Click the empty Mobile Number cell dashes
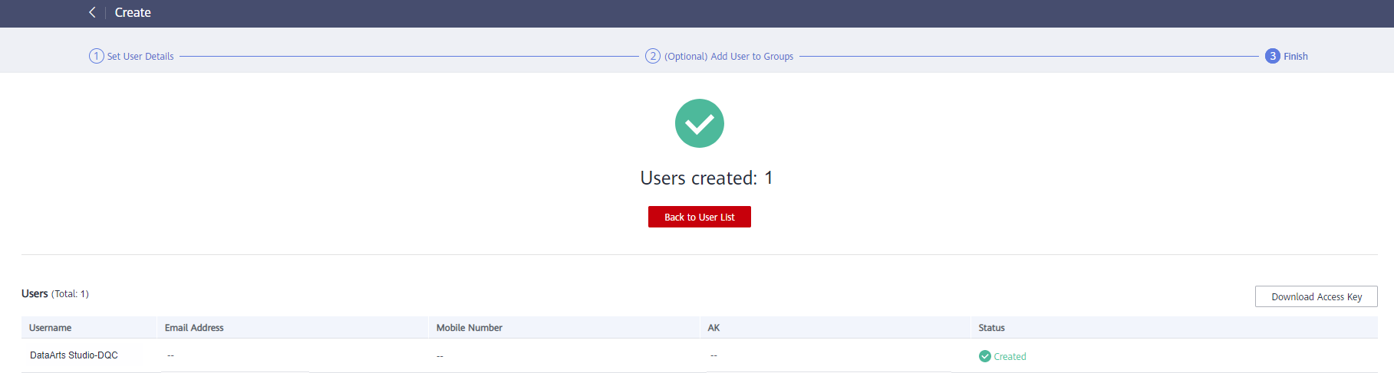 440,356
